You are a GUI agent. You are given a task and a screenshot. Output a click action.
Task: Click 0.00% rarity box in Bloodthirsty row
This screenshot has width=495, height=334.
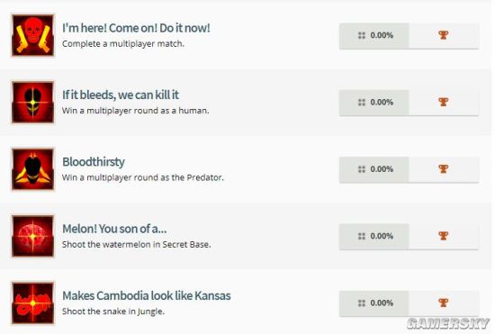[374, 169]
